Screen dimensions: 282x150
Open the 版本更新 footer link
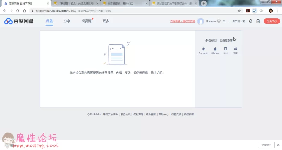151,114
